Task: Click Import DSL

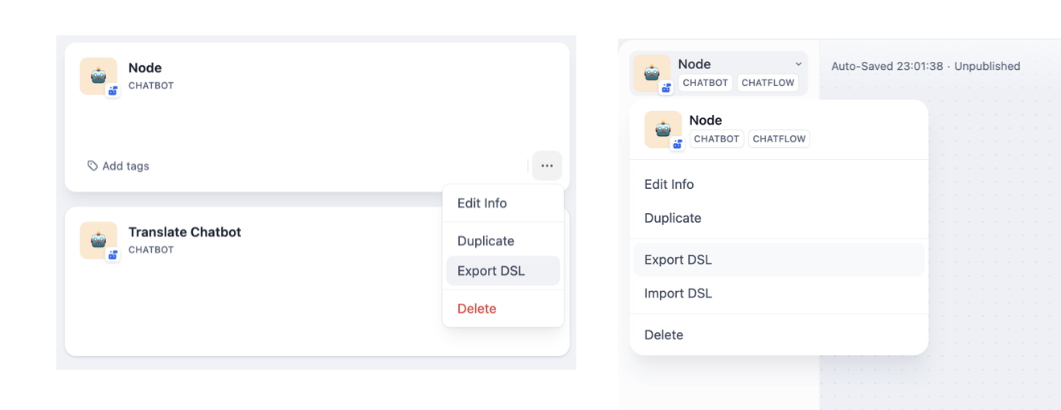Action: pyautogui.click(x=678, y=293)
